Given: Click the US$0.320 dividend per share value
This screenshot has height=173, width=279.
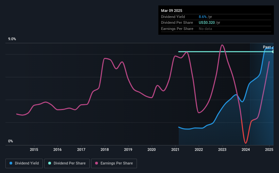Looking at the screenshot, I should tap(207, 23).
